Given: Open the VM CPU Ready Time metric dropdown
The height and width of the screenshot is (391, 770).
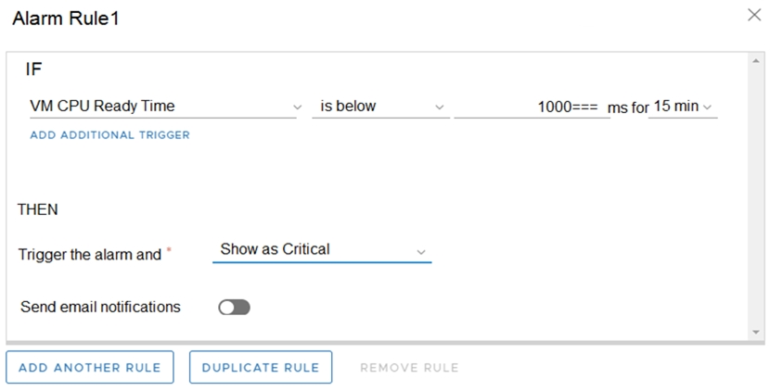Looking at the screenshot, I should coord(165,107).
